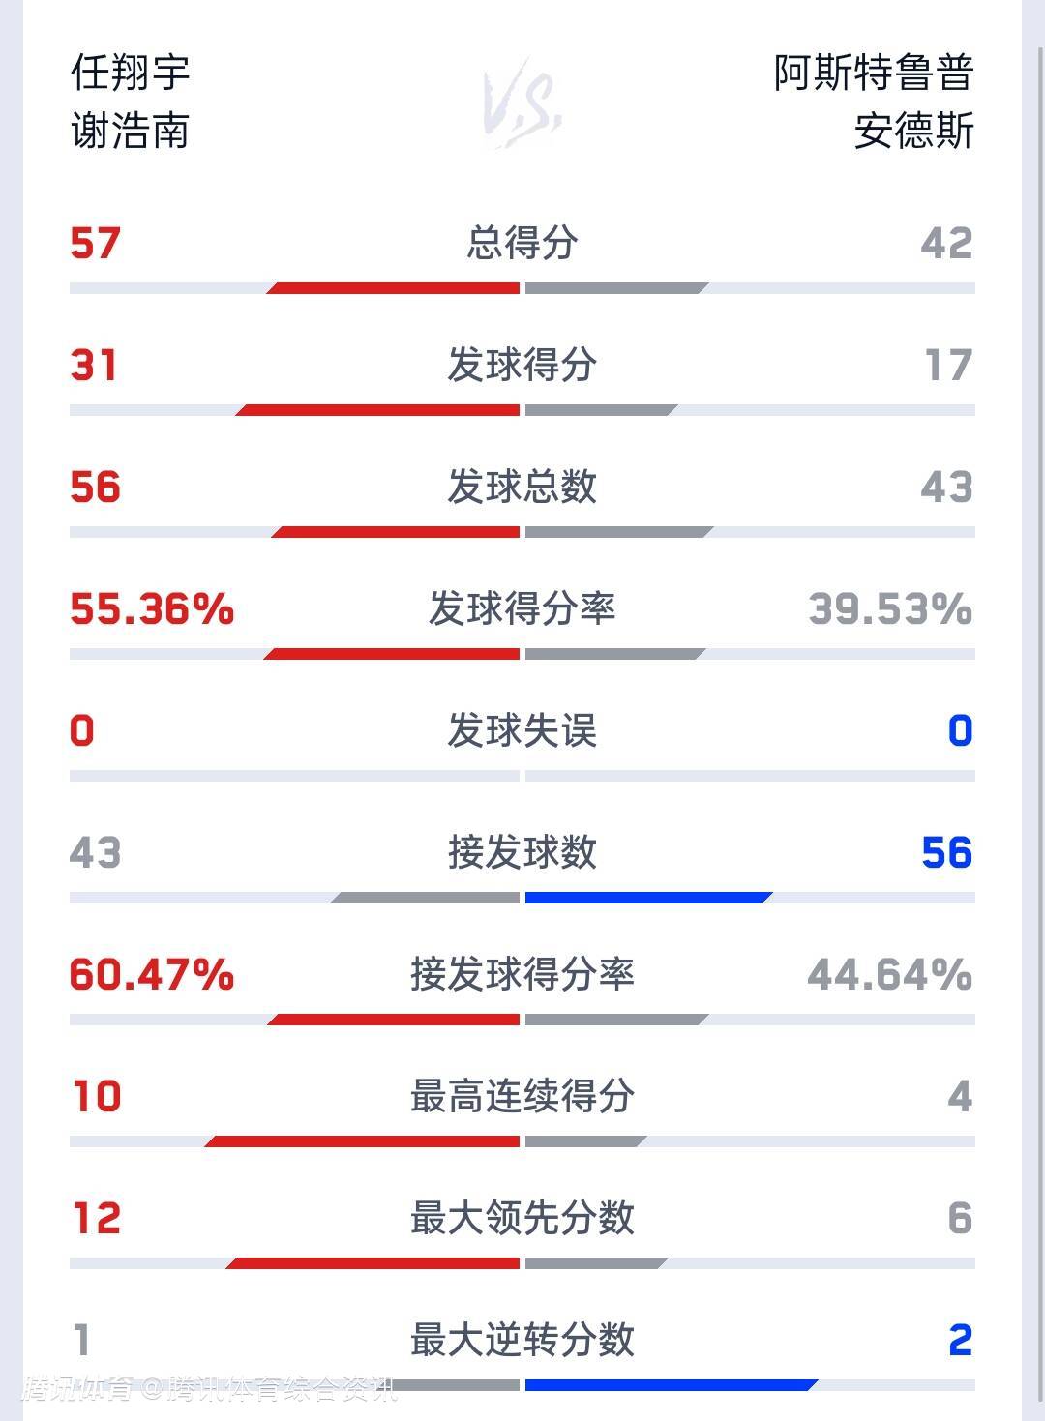Image resolution: width=1045 pixels, height=1421 pixels.
Task: Tap the 发球得分 row label
Action: (522, 365)
